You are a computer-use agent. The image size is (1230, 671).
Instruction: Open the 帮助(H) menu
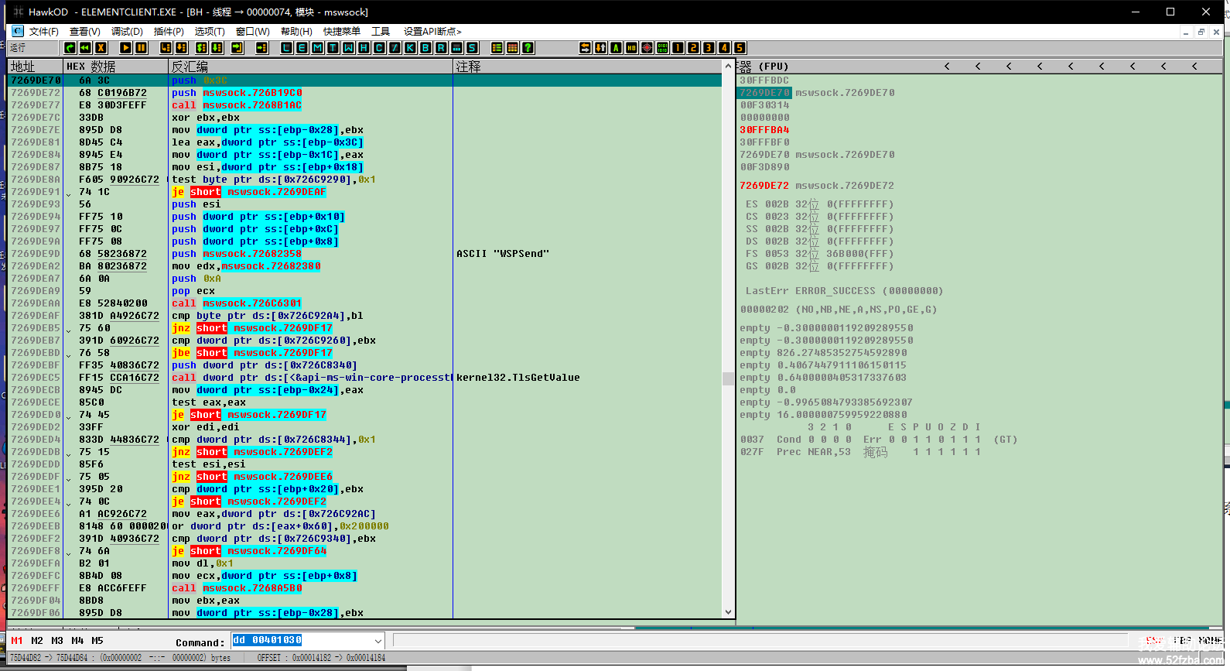coord(296,32)
